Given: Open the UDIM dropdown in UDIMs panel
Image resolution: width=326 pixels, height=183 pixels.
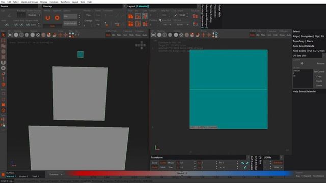Looking at the screenshot, I should click(x=278, y=167).
